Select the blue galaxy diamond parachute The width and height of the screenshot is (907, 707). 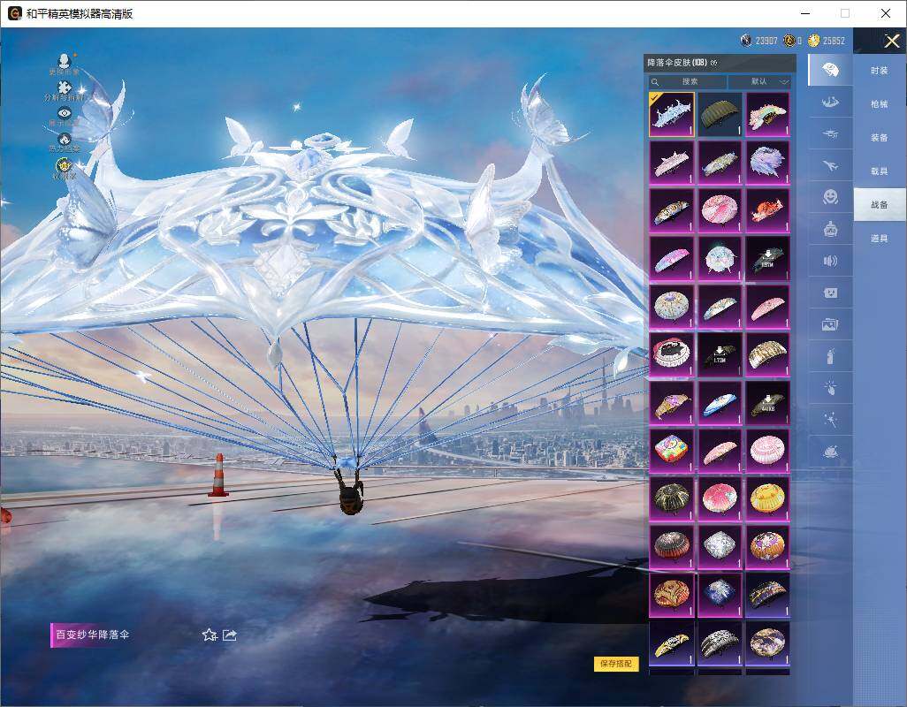pos(720,594)
